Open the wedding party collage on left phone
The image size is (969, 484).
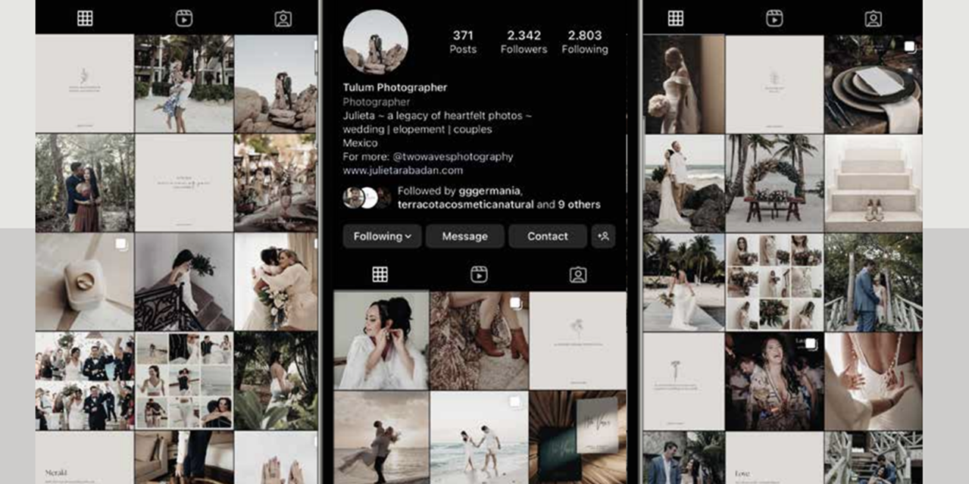coord(85,381)
